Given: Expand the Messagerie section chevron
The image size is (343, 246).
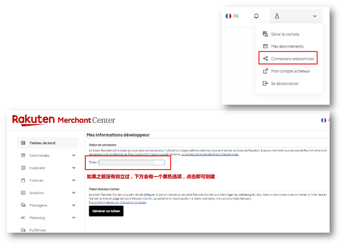Looking at the screenshot, I should 74,205.
